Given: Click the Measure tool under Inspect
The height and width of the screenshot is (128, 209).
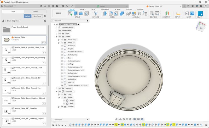Looking at the screenshot, I should pyautogui.click(x=178, y=13).
